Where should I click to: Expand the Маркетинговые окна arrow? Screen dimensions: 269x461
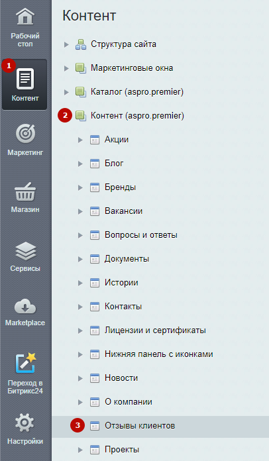click(66, 68)
